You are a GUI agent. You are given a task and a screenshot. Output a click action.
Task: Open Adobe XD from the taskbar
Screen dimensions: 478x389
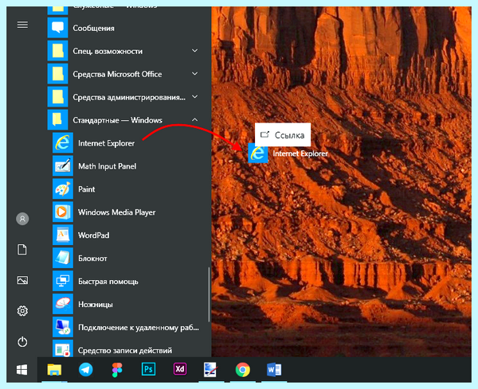[180, 369]
